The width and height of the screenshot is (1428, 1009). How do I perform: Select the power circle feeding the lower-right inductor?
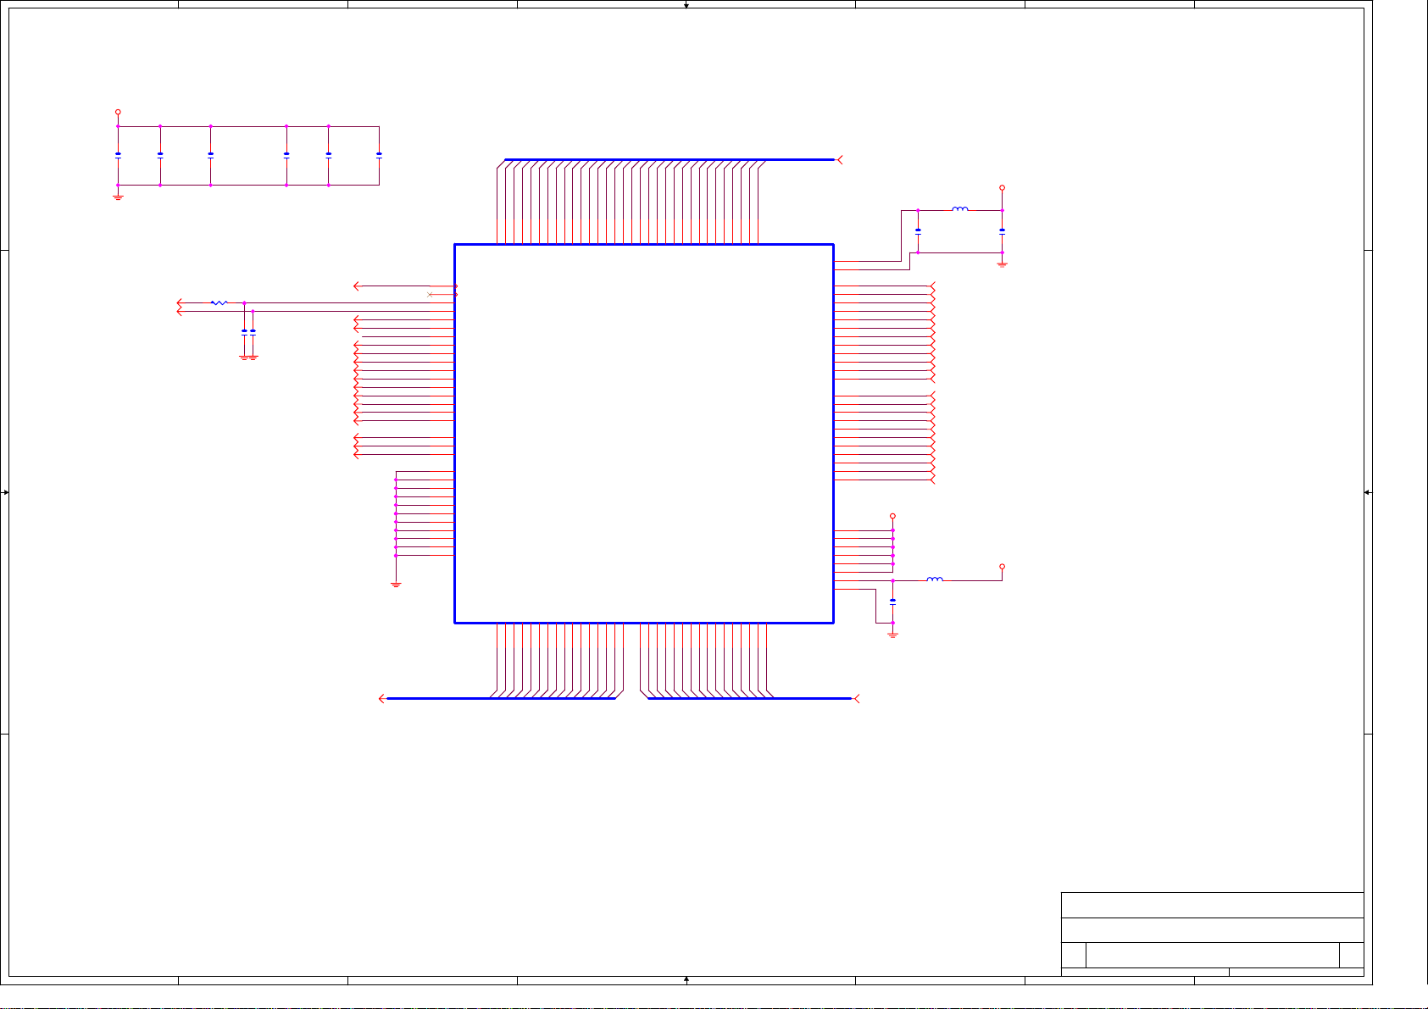[1003, 567]
